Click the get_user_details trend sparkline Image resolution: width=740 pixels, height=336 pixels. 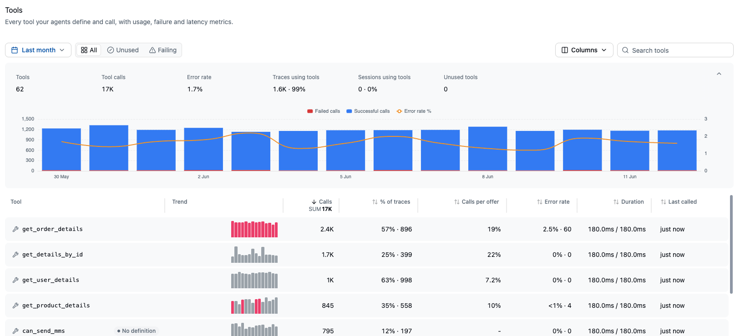pos(254,280)
